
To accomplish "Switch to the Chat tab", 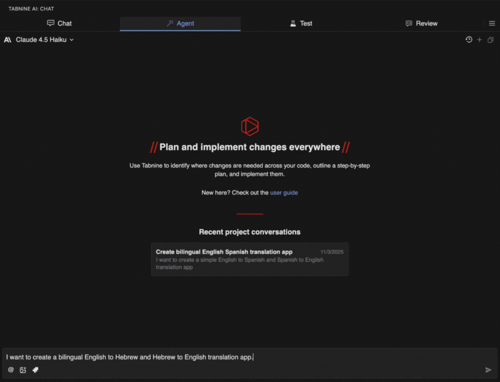I will coord(60,24).
